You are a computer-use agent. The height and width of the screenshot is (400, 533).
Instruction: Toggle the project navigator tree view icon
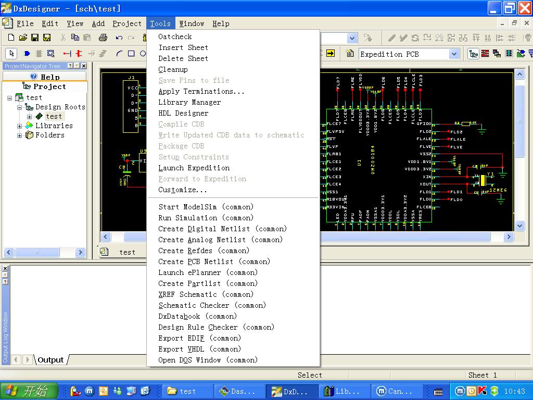click(x=474, y=54)
